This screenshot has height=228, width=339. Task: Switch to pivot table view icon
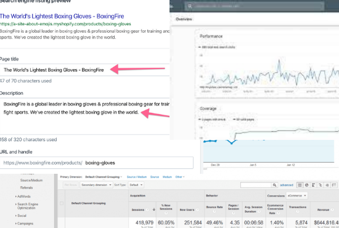coord(334,185)
